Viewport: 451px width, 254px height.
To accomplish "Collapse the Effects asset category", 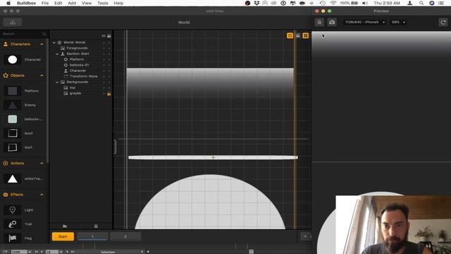I will (42, 195).
